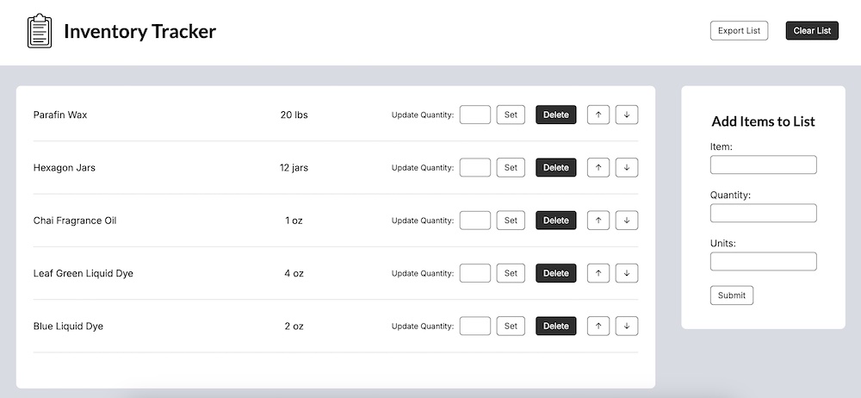Move Chai Fragrance Oil up
Viewport: 861px width, 398px height.
(x=598, y=221)
